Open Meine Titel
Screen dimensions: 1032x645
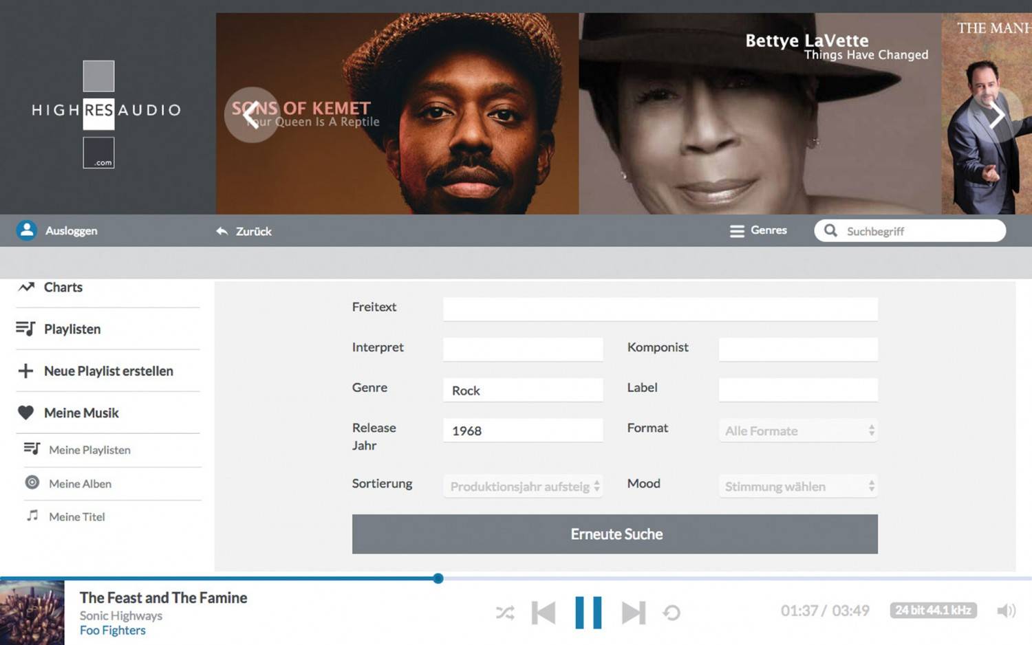(x=77, y=517)
